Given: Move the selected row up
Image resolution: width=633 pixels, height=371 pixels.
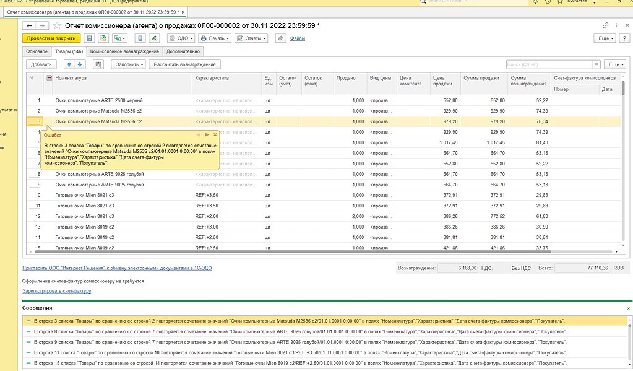Looking at the screenshot, I should (x=69, y=64).
